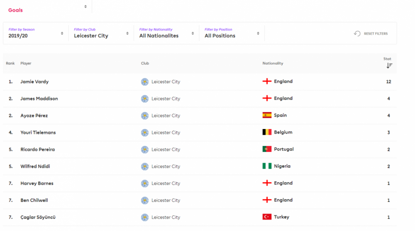Screen dimensions: 415x231
Task: Click the Player column header
Action: click(x=26, y=63)
